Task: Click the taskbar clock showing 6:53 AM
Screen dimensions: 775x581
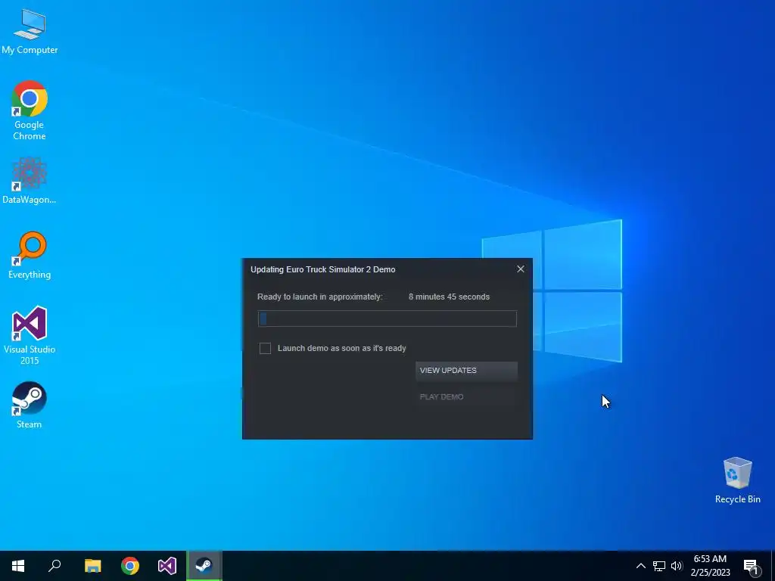Action: click(x=710, y=566)
